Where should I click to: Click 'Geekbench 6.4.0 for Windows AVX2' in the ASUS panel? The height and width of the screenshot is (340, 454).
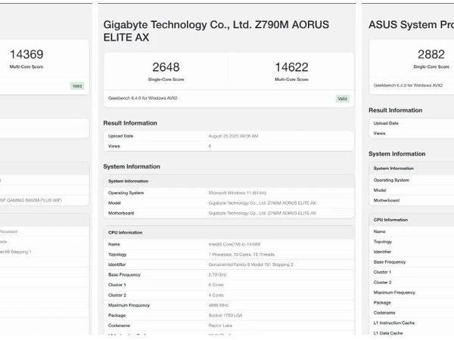click(x=408, y=85)
